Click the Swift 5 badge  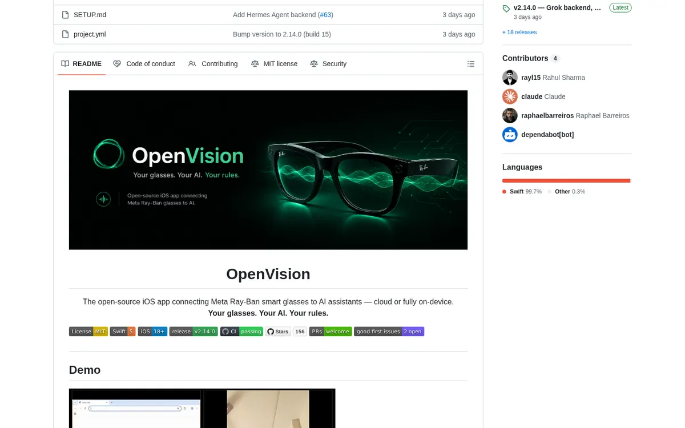123,332
